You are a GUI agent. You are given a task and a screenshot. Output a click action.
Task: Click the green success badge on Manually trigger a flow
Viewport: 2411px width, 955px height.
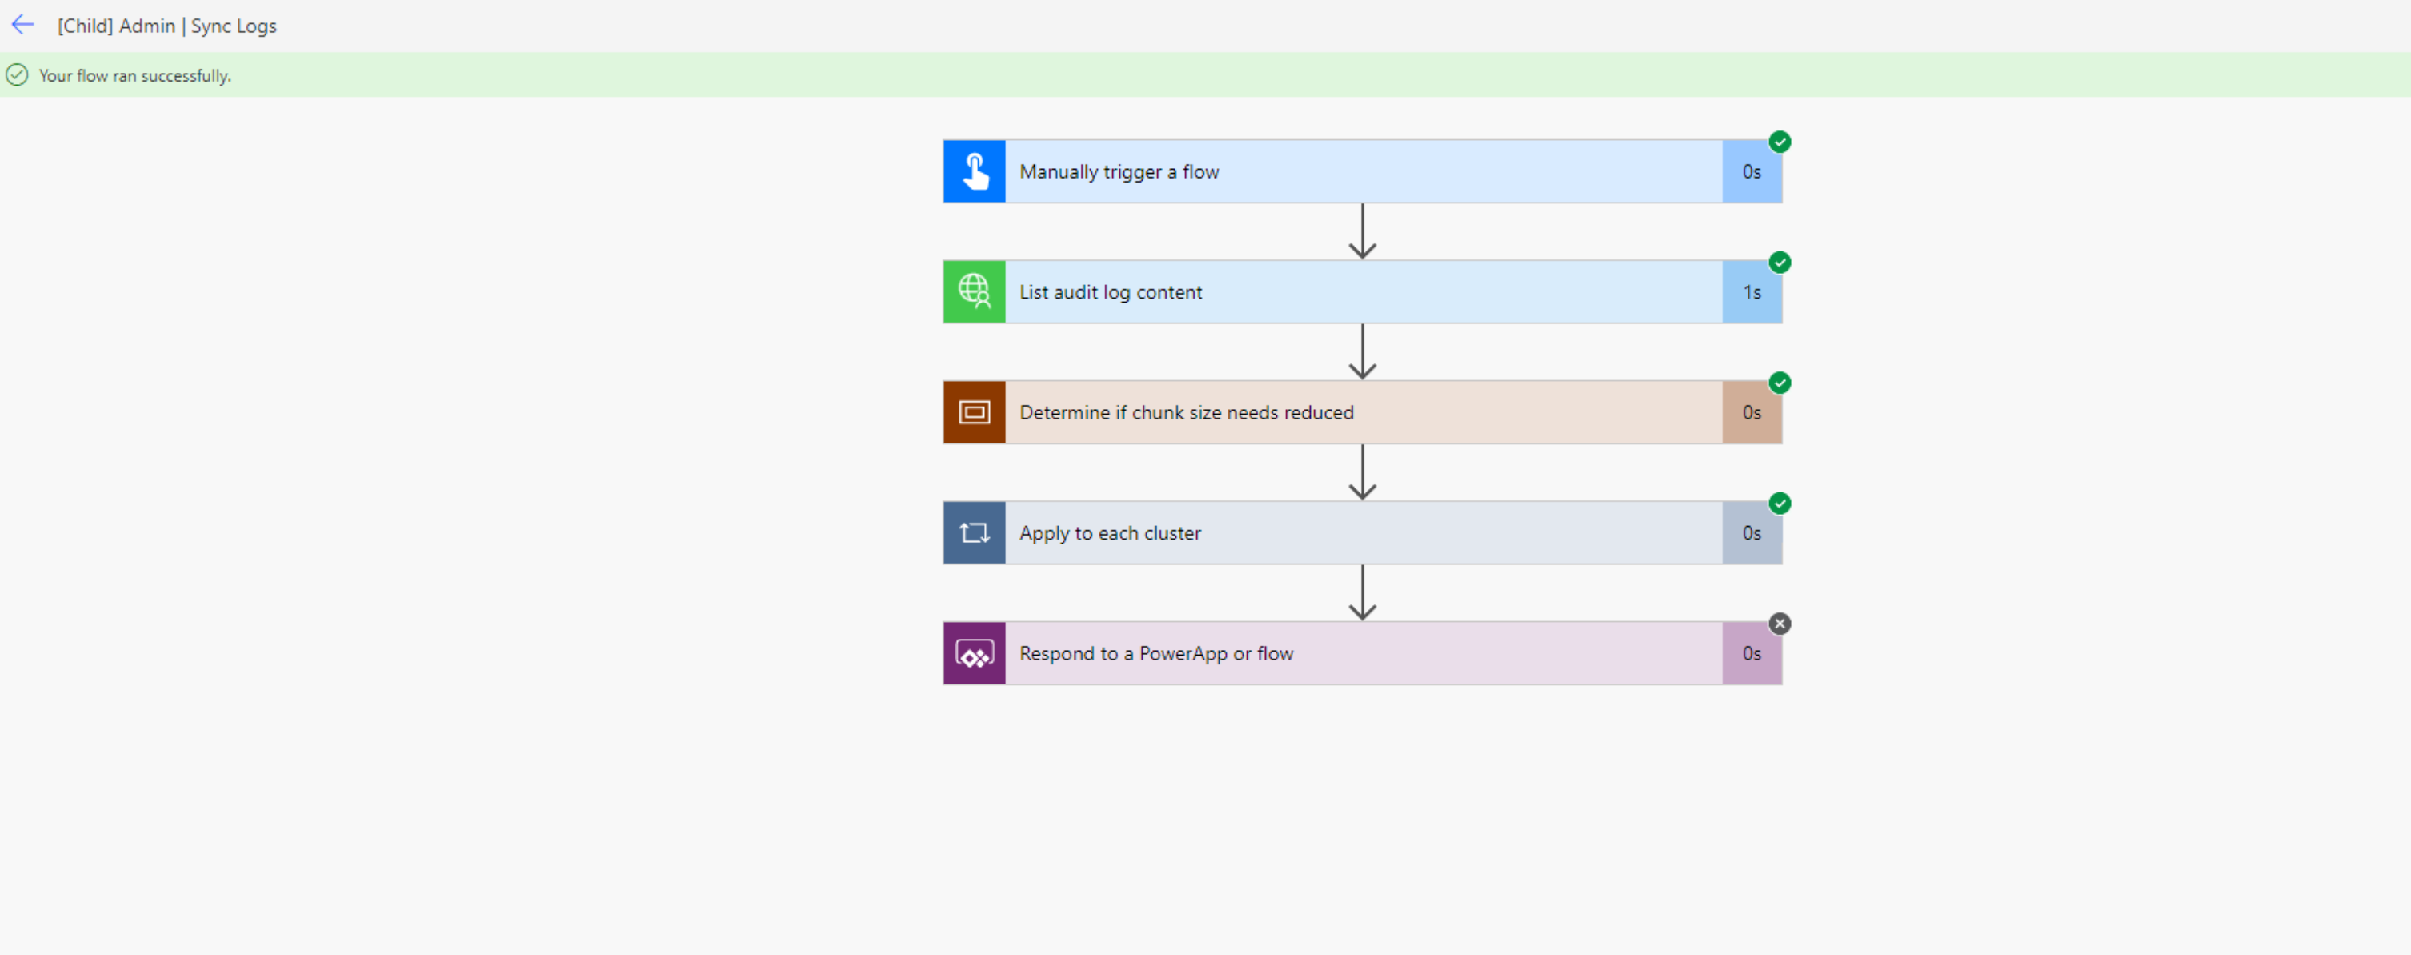point(1780,142)
